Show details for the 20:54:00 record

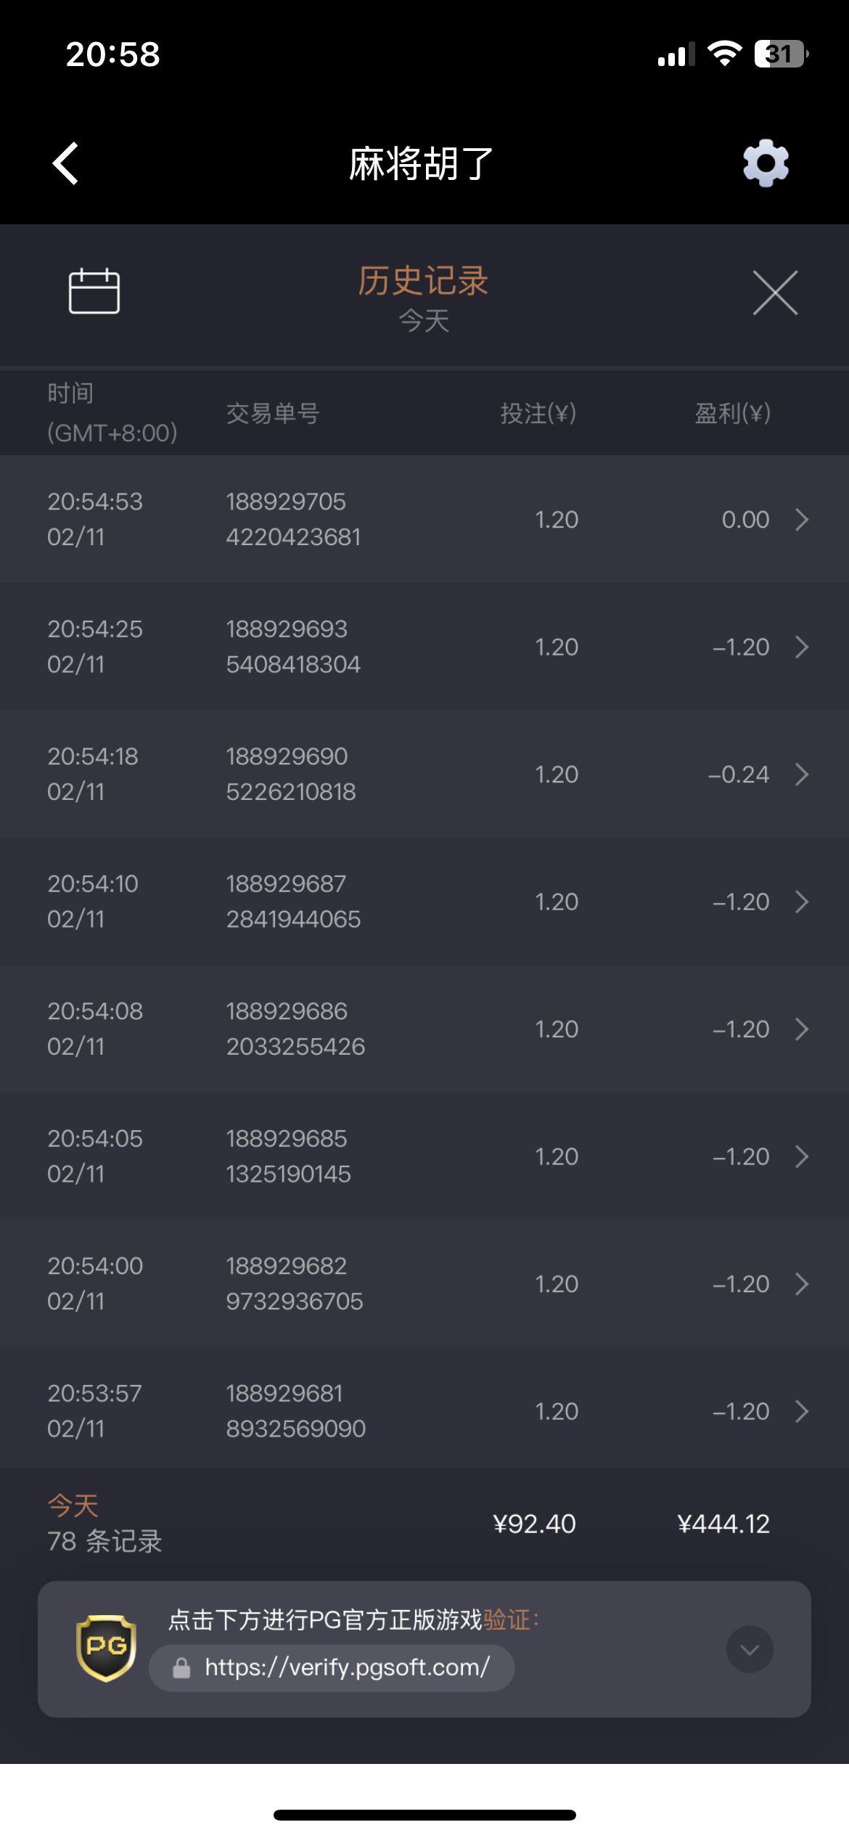802,1284
